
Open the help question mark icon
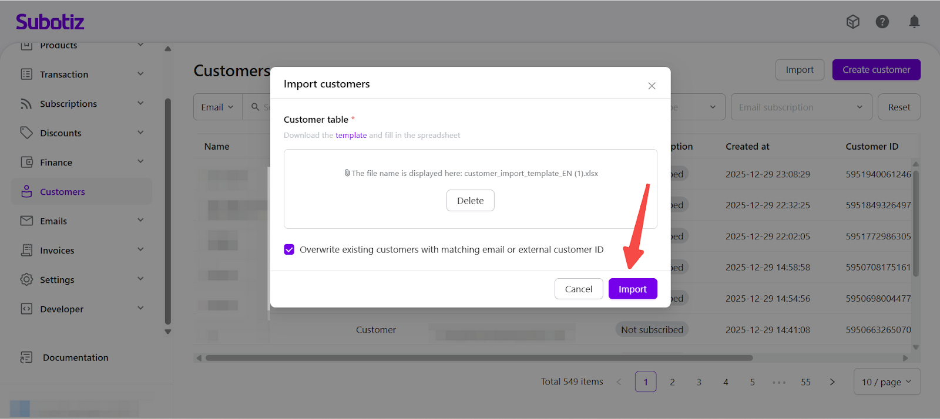[882, 22]
